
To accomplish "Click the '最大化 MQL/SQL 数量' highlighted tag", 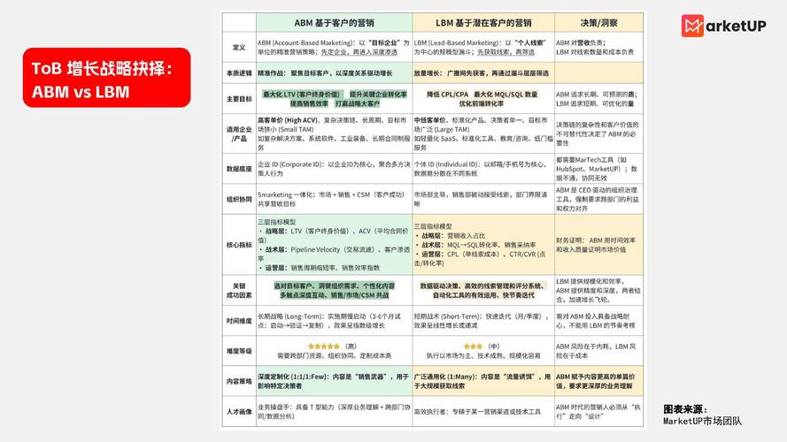I will pos(506,95).
